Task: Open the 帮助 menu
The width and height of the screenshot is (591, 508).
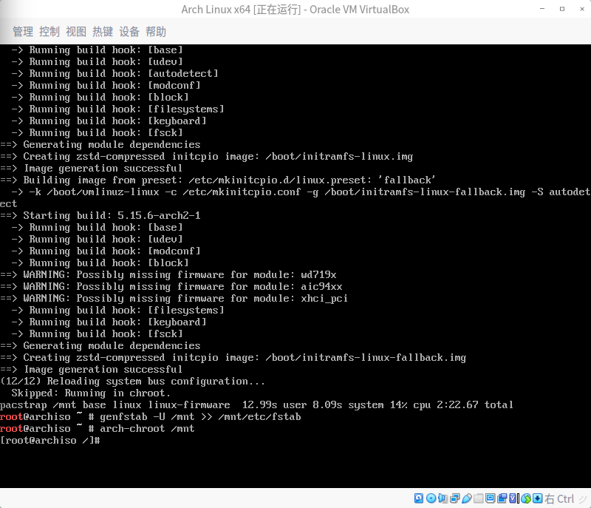Action: pos(156,32)
